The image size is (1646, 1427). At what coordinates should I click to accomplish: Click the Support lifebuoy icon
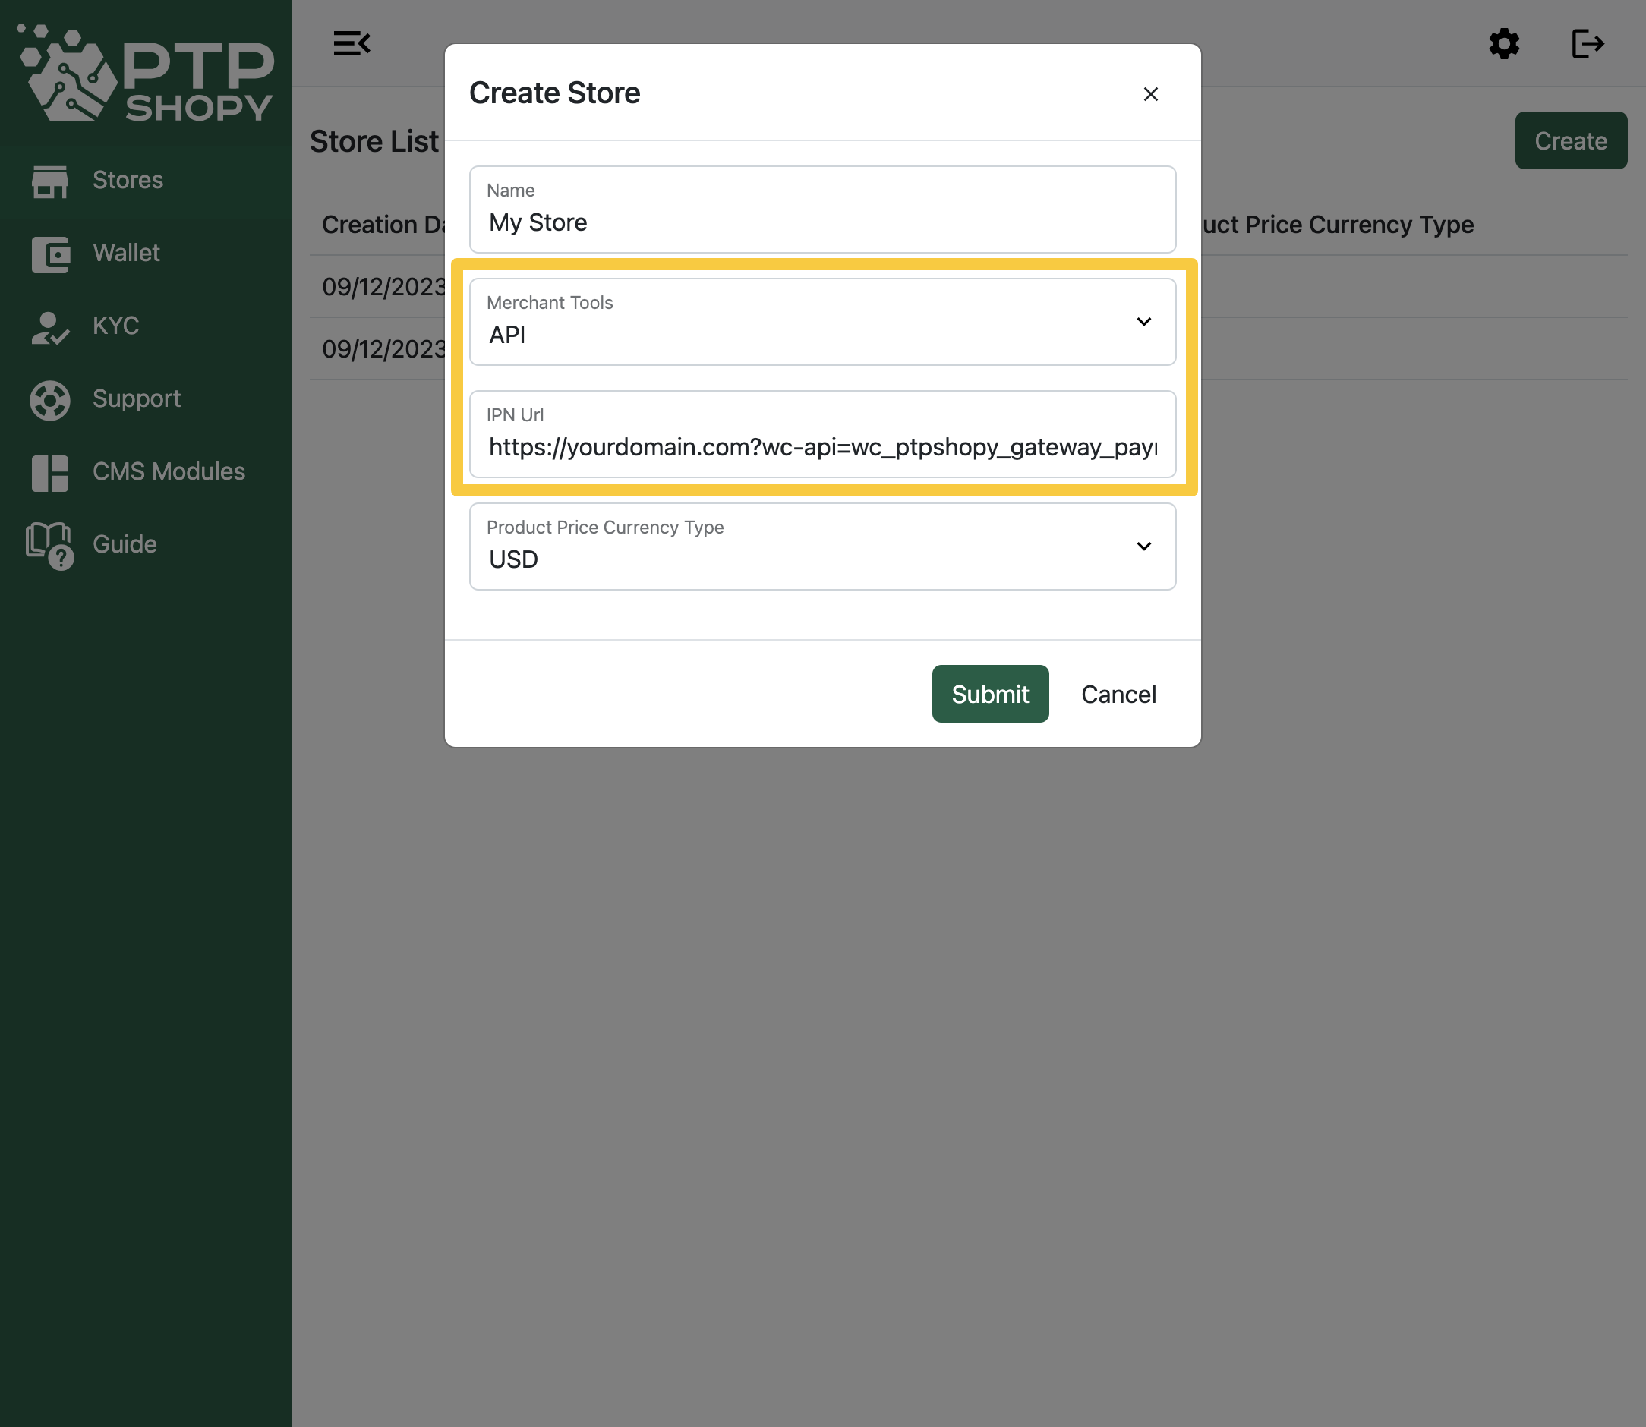[50, 400]
